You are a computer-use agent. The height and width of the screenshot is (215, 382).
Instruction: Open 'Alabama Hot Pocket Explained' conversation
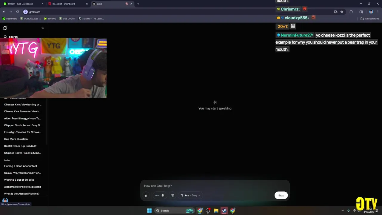22,187
